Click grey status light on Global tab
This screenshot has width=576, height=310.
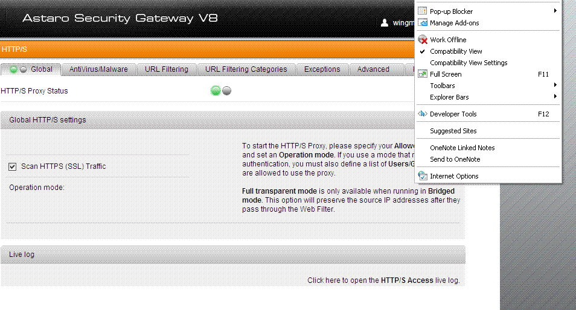[23, 69]
